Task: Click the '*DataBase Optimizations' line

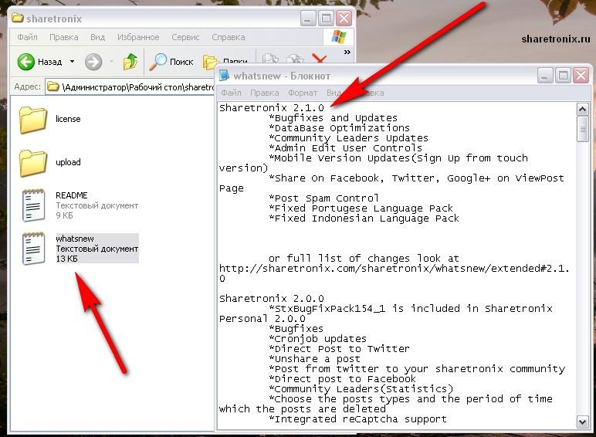Action: tap(339, 128)
